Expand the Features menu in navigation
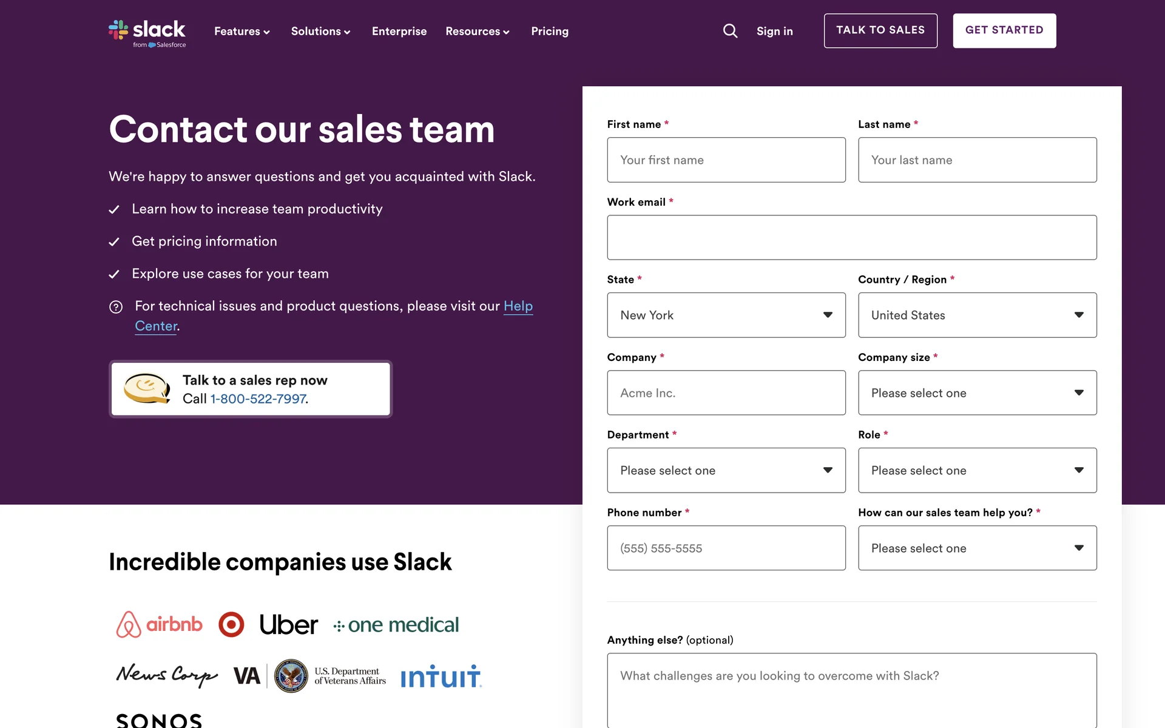Screen dimensions: 1165x728 pos(241,32)
